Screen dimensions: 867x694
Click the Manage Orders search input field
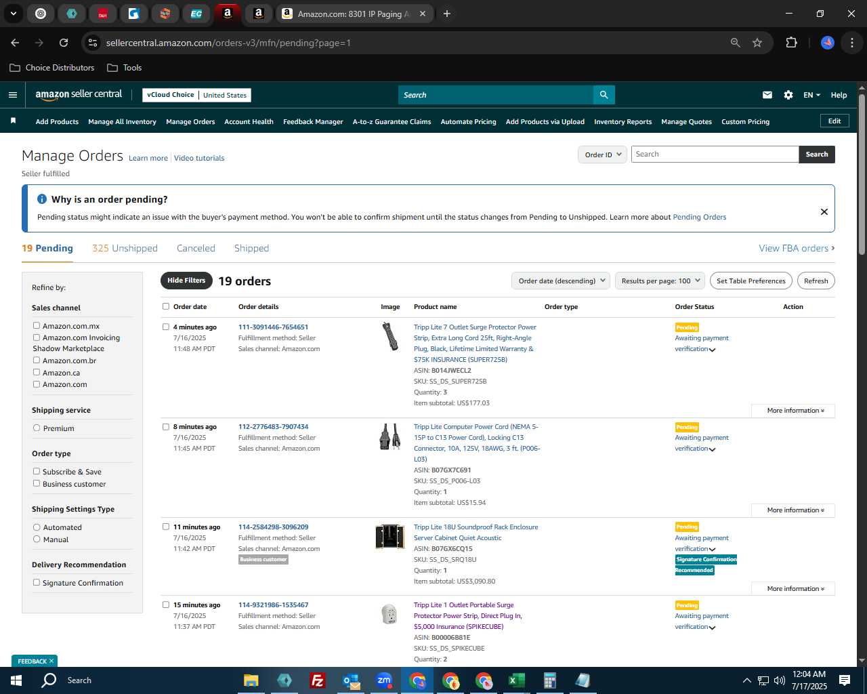[715, 155]
